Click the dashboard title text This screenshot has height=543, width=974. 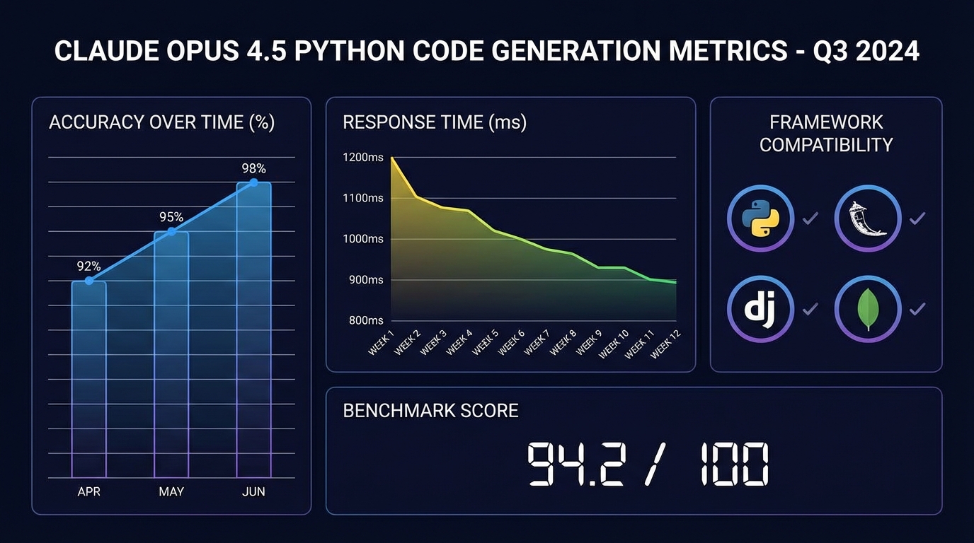pyautogui.click(x=487, y=49)
